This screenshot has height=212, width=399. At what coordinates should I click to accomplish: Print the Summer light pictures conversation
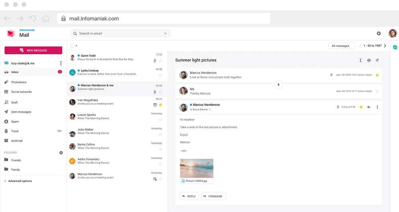coord(369,60)
